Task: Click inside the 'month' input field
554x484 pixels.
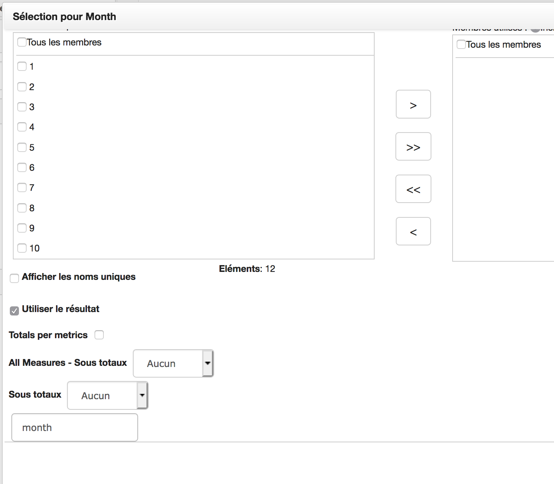Action: 75,427
